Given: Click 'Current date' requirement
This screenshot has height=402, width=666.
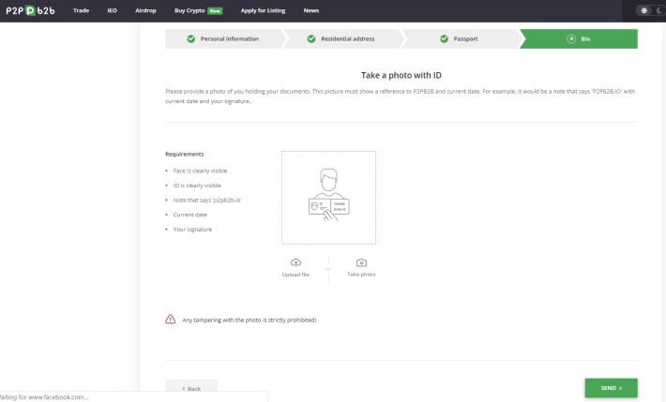Looking at the screenshot, I should click(x=189, y=215).
